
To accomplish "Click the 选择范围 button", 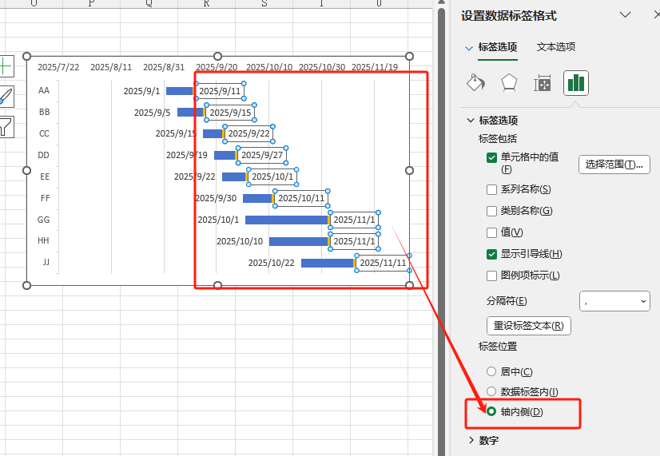I will coord(614,165).
